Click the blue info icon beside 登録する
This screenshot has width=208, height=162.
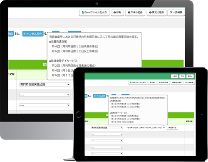tap(164, 127)
